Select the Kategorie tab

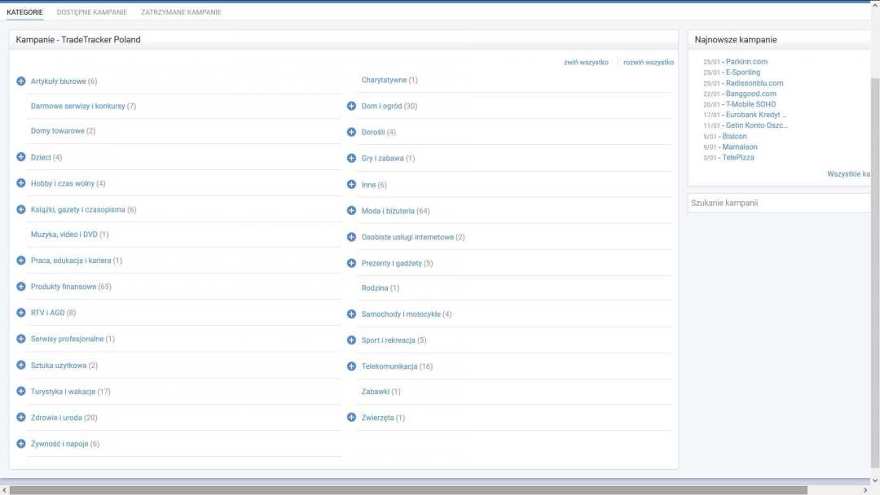click(x=24, y=12)
